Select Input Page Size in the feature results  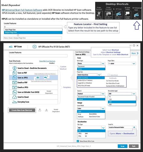(x=33, y=30)
